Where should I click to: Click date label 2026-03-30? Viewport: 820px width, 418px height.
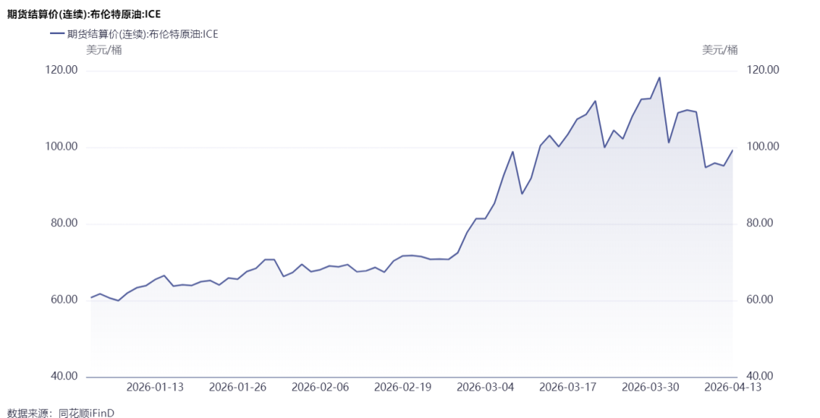[x=651, y=387]
